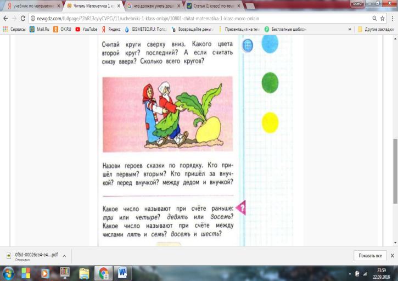Open the OK.RU bookmark

coord(62,29)
